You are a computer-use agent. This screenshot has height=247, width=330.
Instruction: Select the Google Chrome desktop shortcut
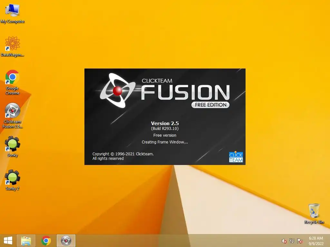pos(13,82)
